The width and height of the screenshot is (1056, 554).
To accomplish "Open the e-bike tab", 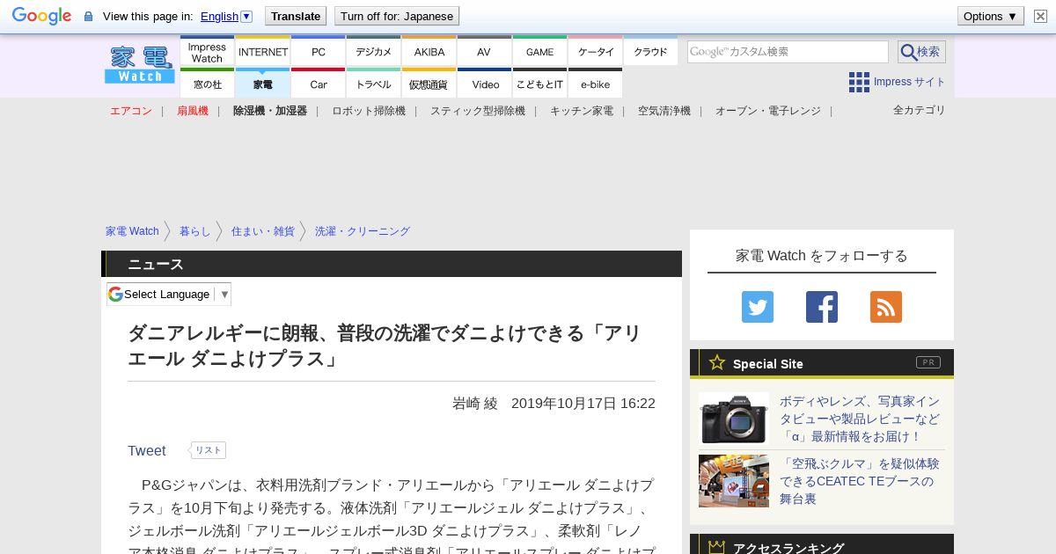I will pyautogui.click(x=595, y=84).
